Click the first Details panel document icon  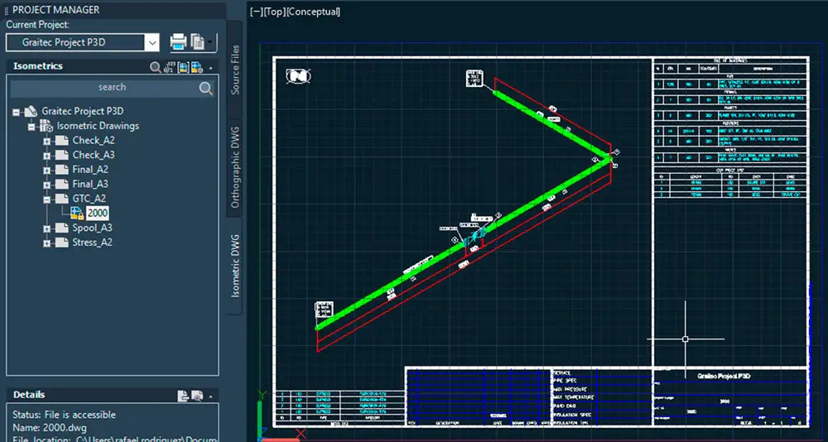coord(183,396)
